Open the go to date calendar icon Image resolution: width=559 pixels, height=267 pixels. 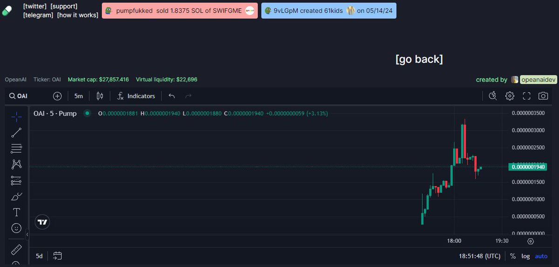58,256
